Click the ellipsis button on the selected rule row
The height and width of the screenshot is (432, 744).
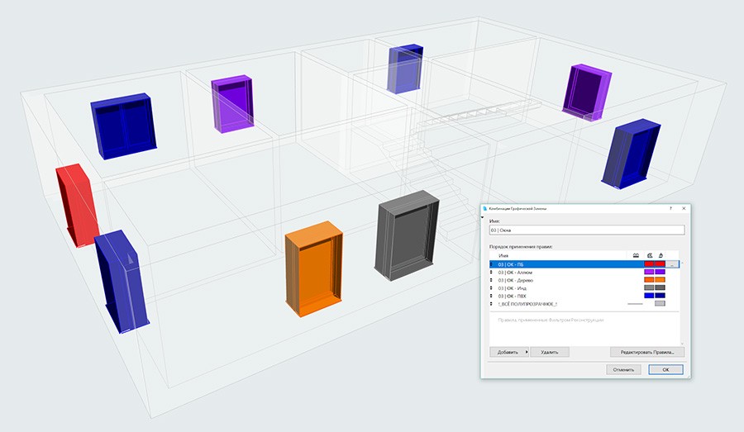click(672, 264)
